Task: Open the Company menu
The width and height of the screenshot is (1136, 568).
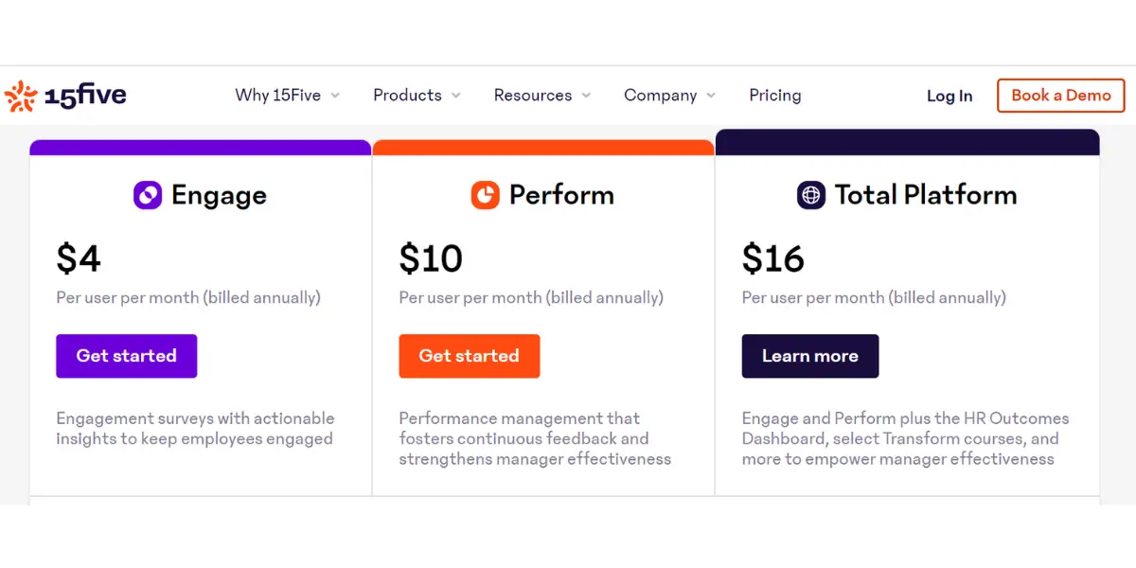Action: (x=660, y=96)
